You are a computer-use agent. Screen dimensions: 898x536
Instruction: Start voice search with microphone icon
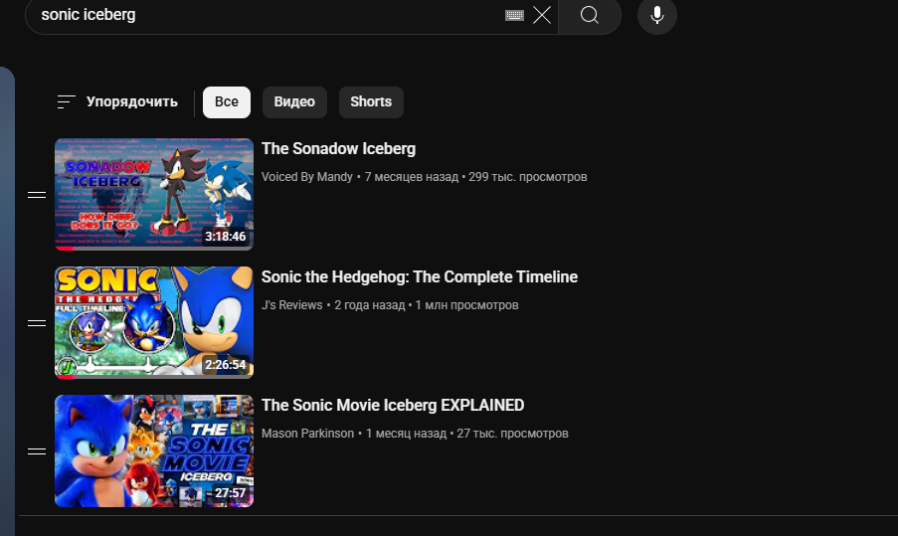(656, 15)
